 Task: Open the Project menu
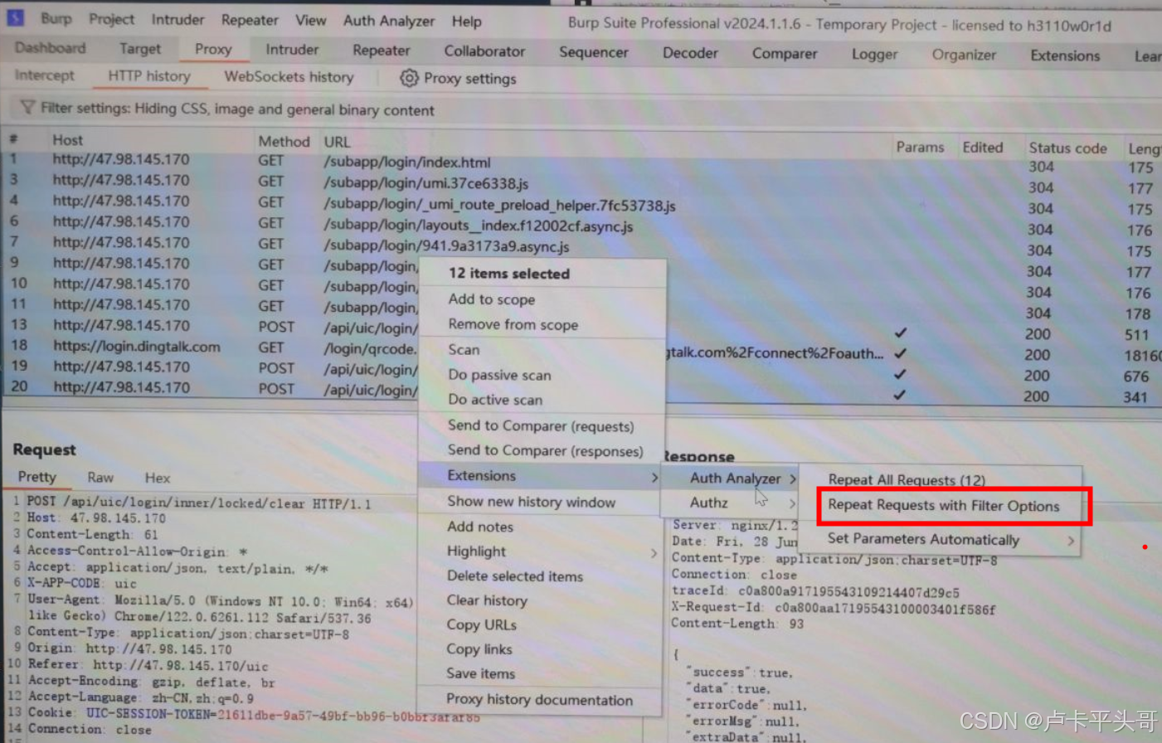[x=112, y=20]
